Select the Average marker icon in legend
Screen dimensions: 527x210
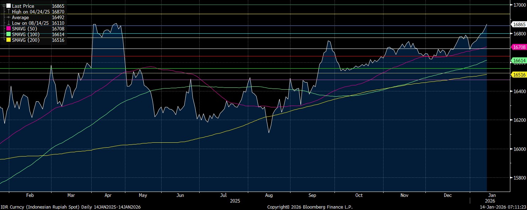[x=9, y=17]
